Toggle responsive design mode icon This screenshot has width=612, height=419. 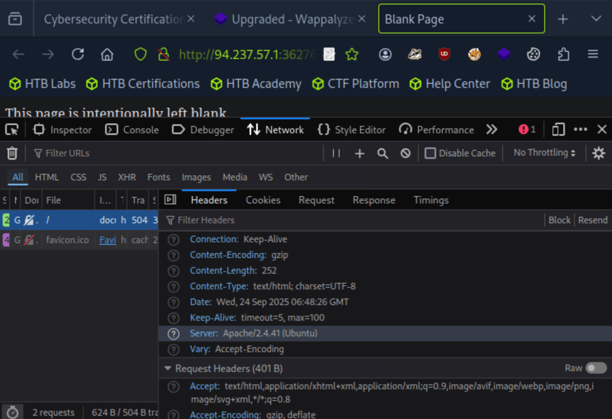tap(558, 130)
